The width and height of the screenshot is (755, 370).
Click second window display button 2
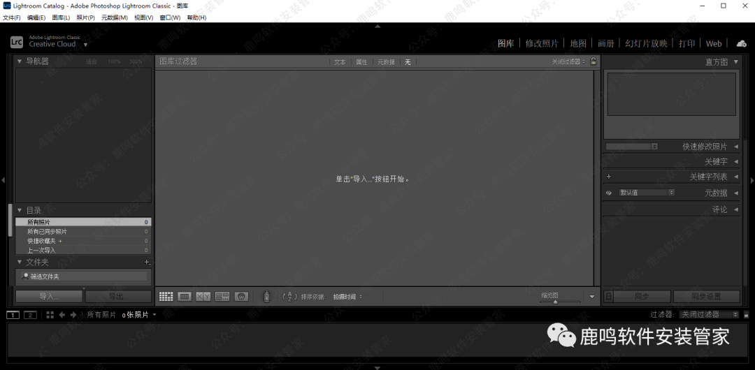(x=30, y=315)
